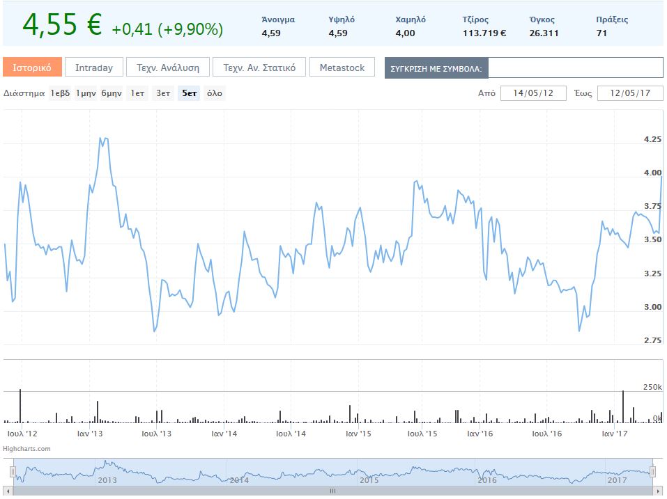
Task: Open the Ιστορικό tab
Action: 32,67
